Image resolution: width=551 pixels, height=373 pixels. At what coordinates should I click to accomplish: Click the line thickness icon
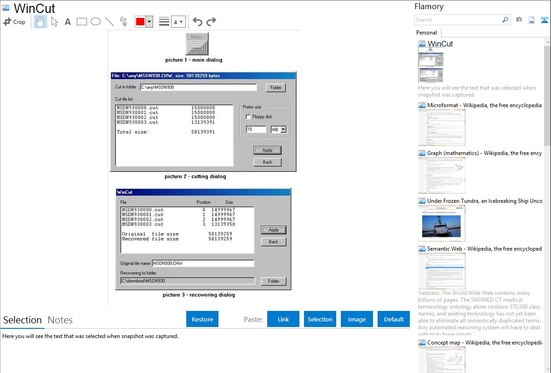[164, 22]
